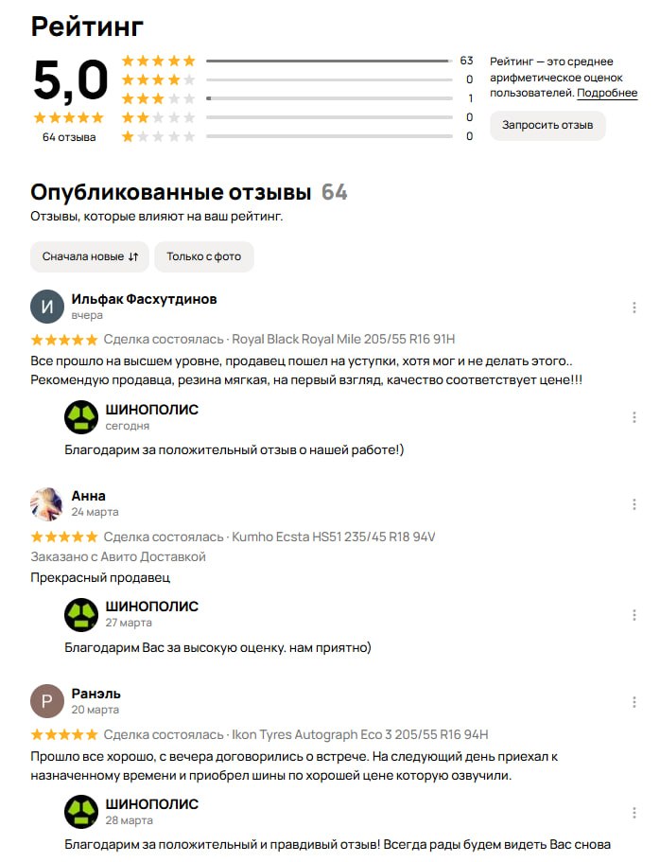660x862 pixels.
Task: Open three-dot menu on ШИНОПОЛИС reply from 28 марта
Action: tap(634, 813)
